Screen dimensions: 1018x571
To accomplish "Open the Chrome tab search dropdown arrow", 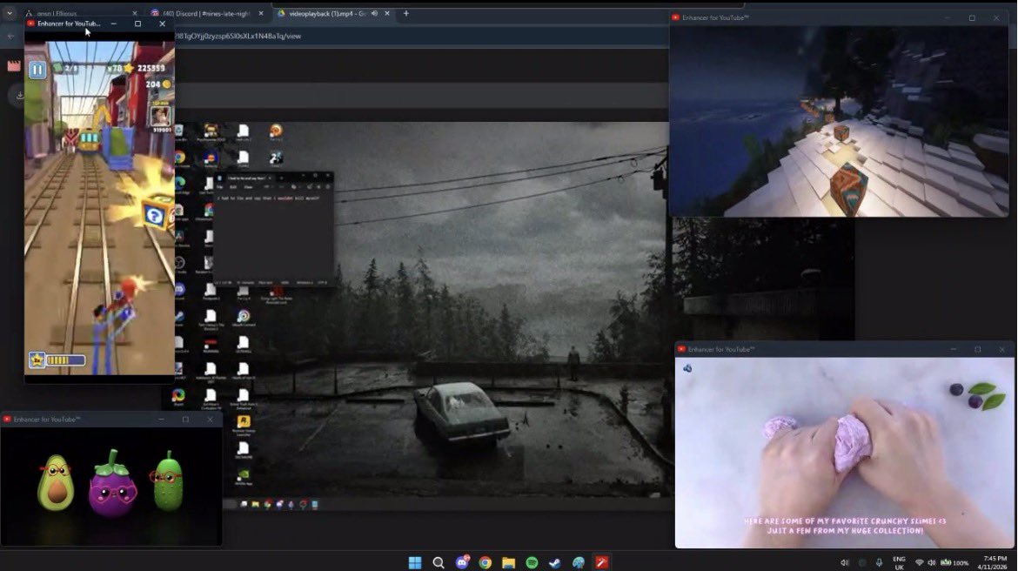I will (9, 13).
